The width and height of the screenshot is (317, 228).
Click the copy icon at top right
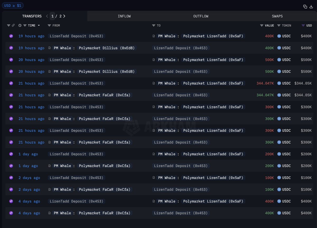(305, 7)
